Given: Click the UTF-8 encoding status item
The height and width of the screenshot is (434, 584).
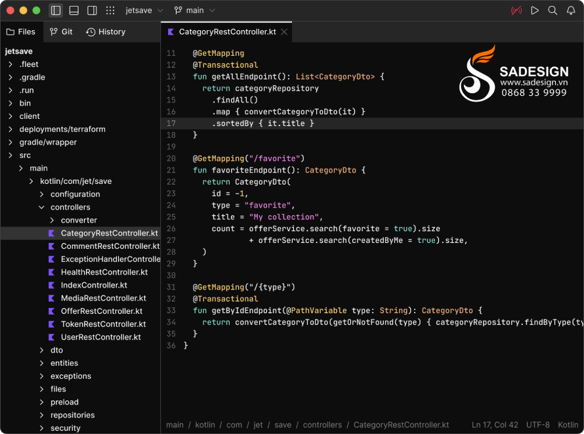Looking at the screenshot, I should [538, 425].
